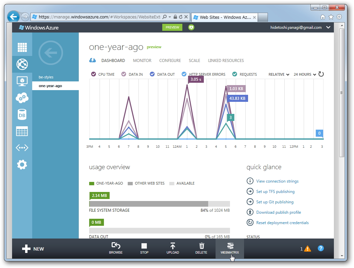Open the Settings gear icon in sidebar

click(22, 164)
